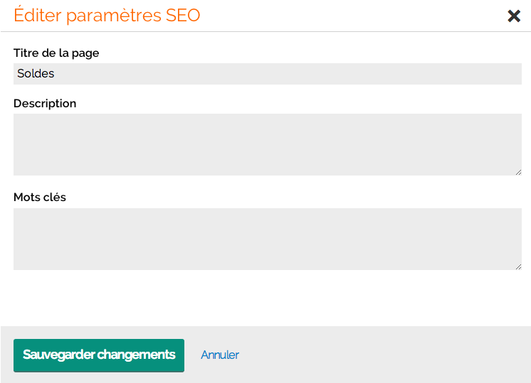Grab the Description textarea resize handle
The image size is (531, 383).
[518, 171]
